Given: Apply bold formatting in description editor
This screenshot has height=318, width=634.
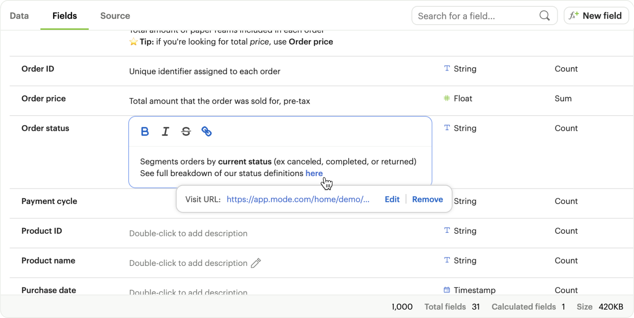Looking at the screenshot, I should 145,132.
